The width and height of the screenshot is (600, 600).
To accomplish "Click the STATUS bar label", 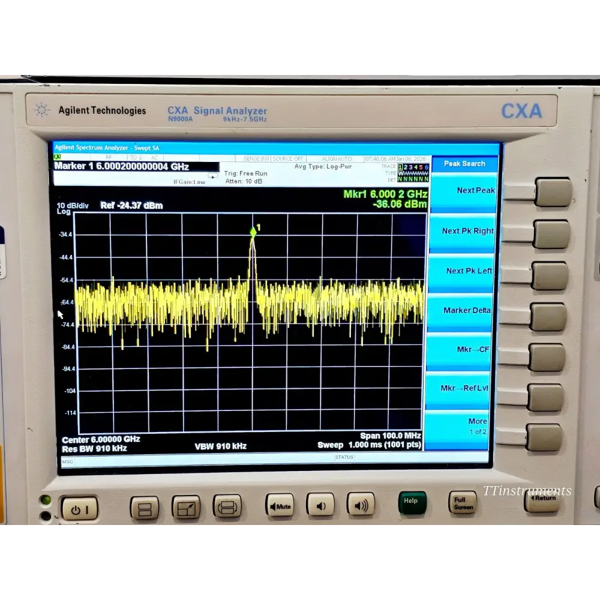I will [x=344, y=457].
